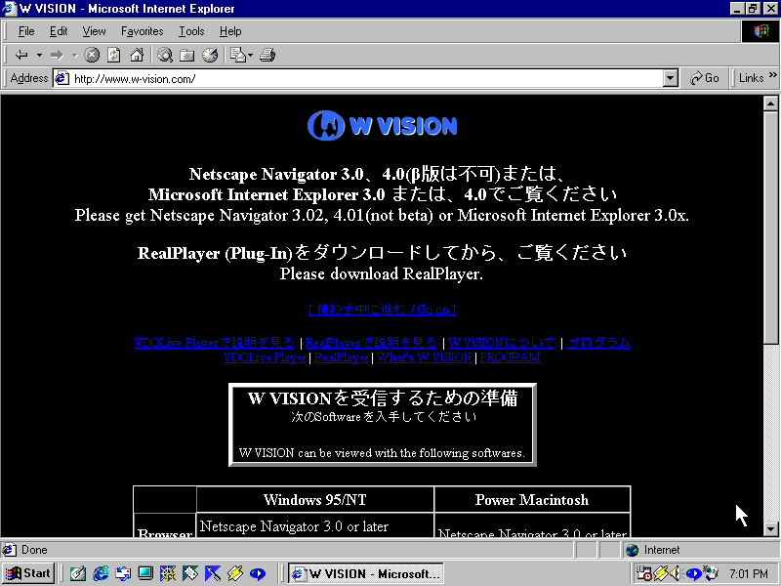Open the Search pane icon
Image resolution: width=781 pixels, height=586 pixels.
point(165,55)
